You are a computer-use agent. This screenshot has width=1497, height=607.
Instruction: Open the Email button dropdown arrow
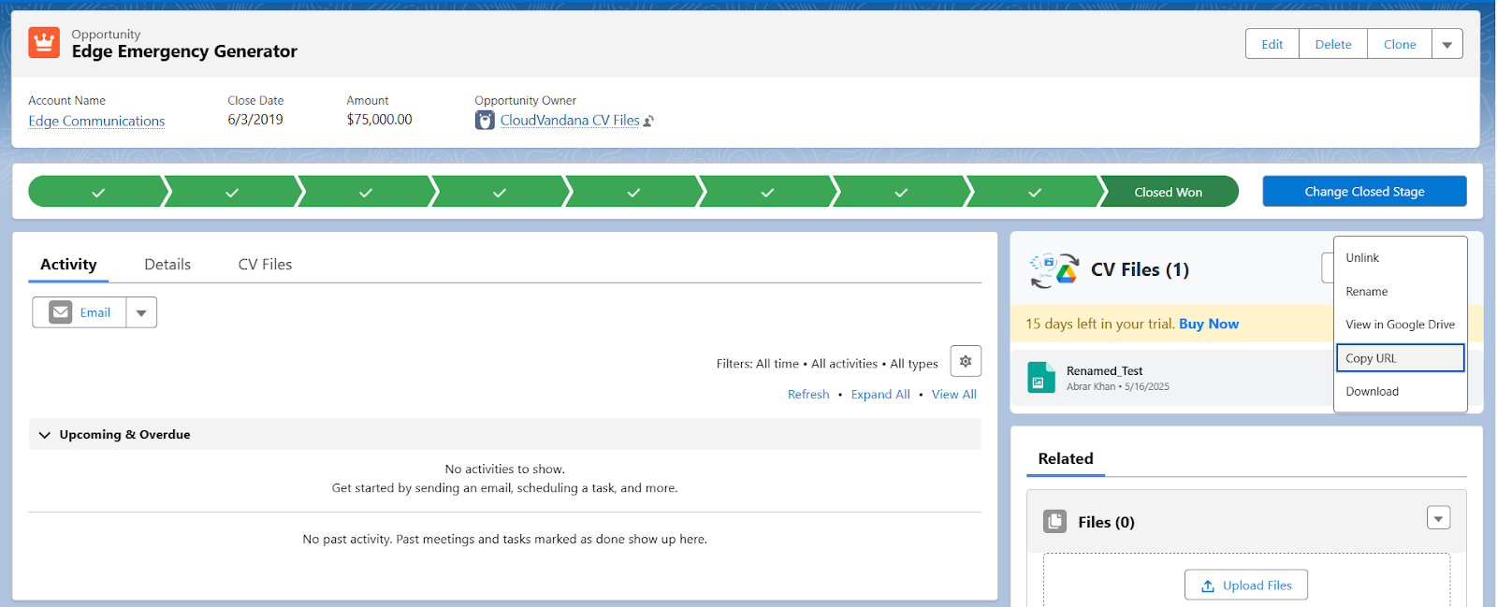(141, 312)
